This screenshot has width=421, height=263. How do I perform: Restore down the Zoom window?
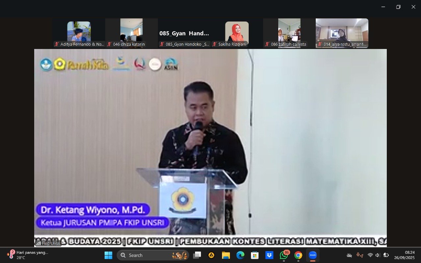[398, 7]
